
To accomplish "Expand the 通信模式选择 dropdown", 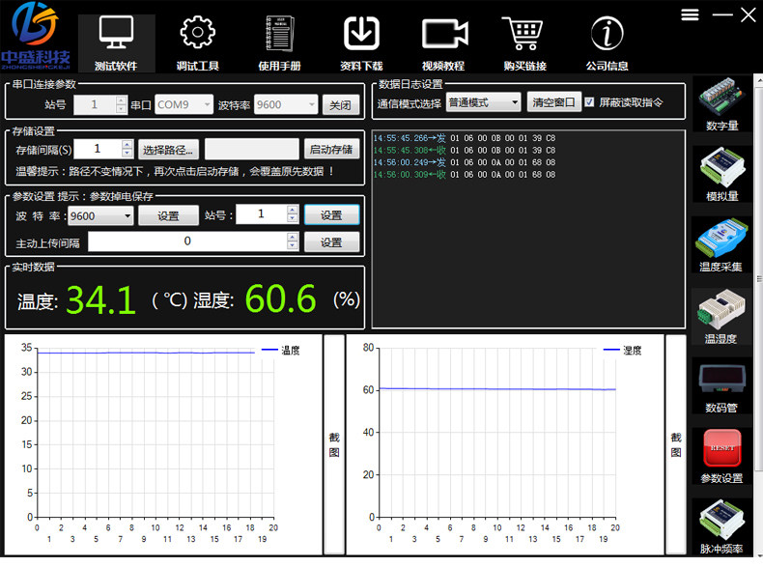I will (x=483, y=102).
